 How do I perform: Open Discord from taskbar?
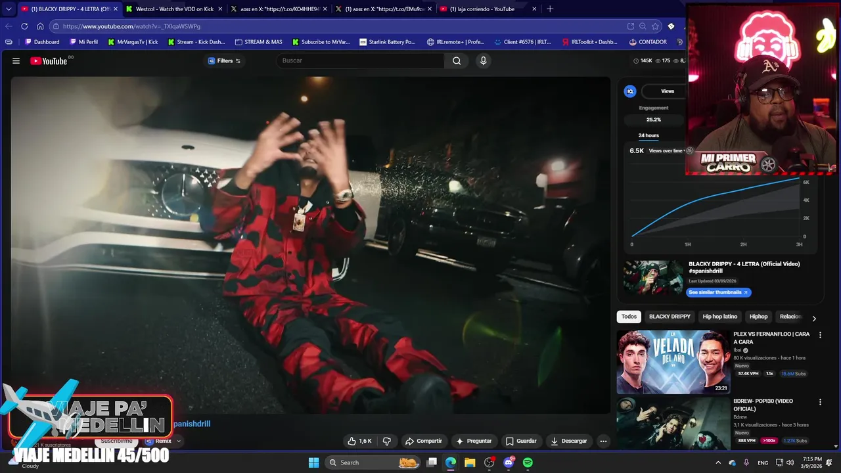pos(509,462)
